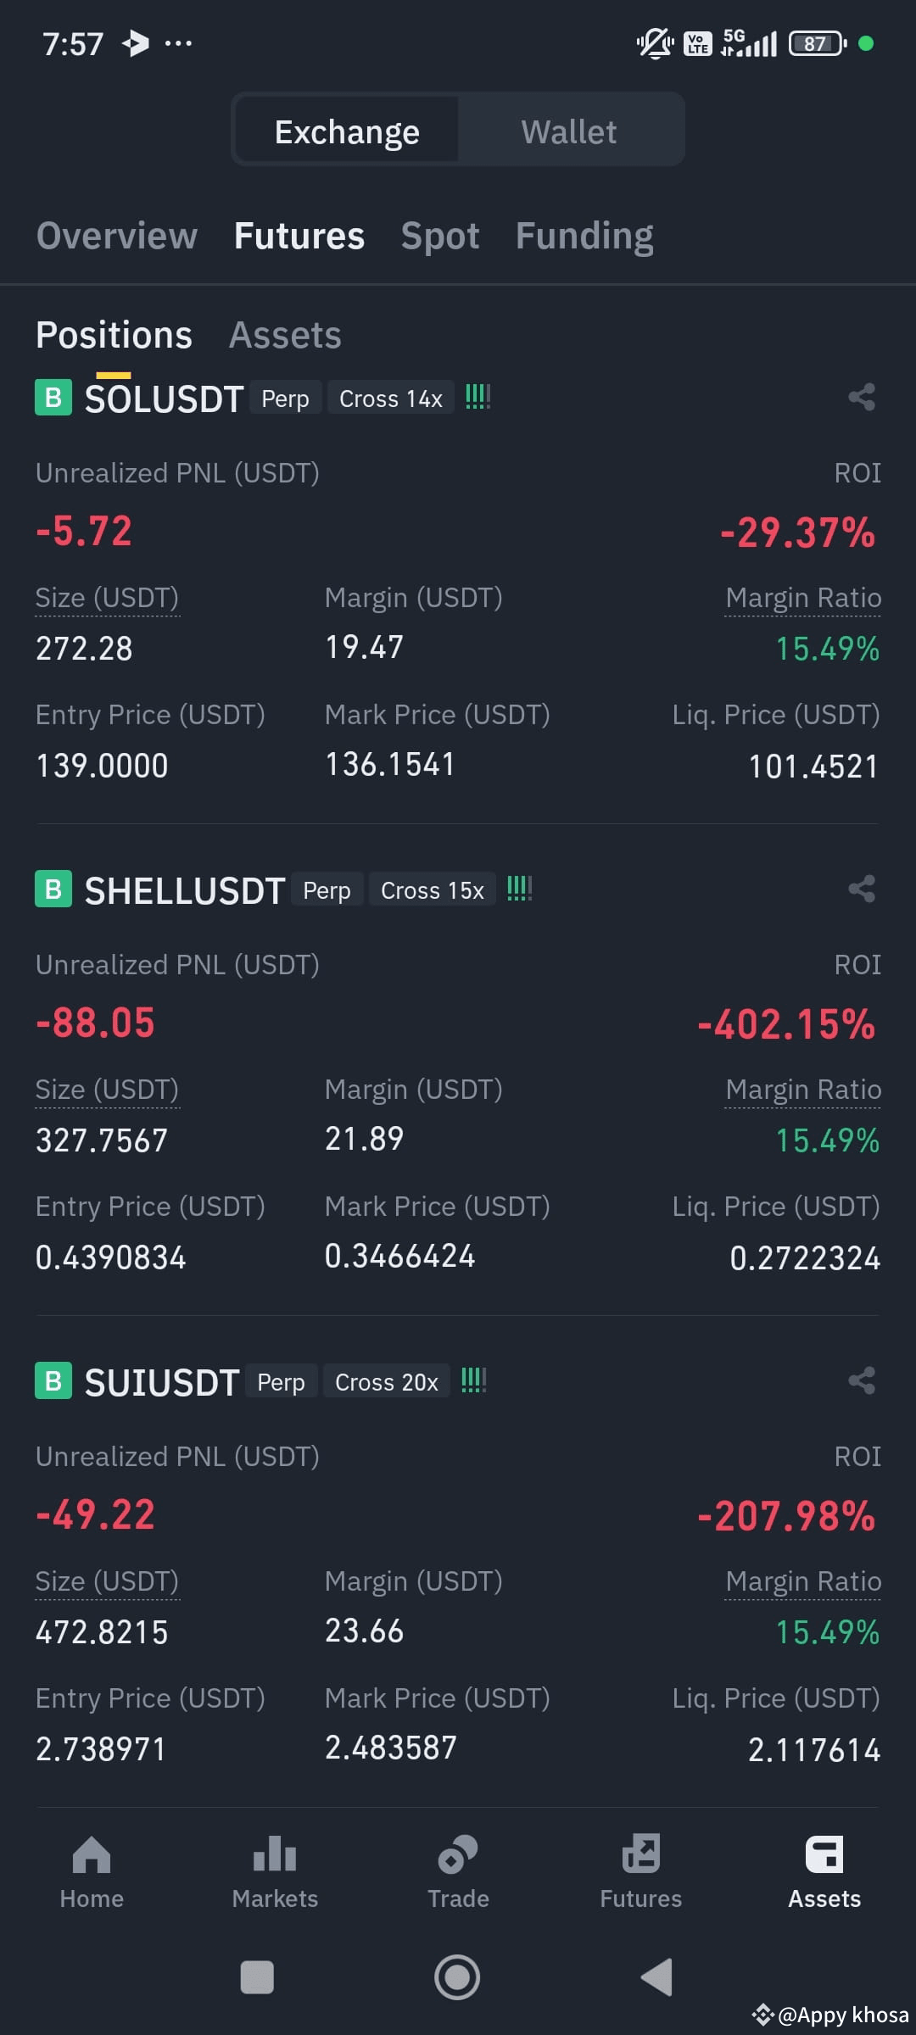Image resolution: width=916 pixels, height=2035 pixels.
Task: Open the SOLUSDT pair name
Action: [x=164, y=399]
